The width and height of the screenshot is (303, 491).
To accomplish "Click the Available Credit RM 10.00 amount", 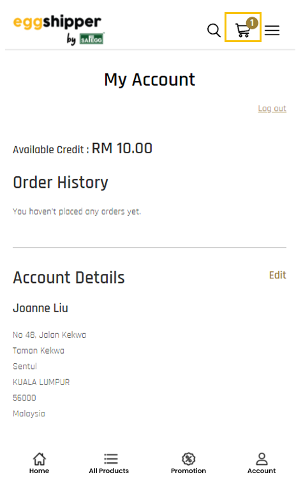I will coord(122,148).
